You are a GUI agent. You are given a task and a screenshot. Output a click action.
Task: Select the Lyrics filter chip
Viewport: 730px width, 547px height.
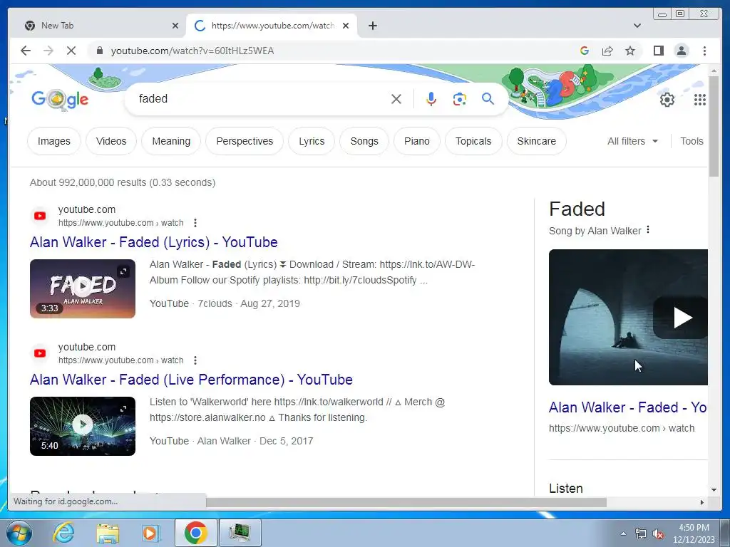pyautogui.click(x=312, y=141)
